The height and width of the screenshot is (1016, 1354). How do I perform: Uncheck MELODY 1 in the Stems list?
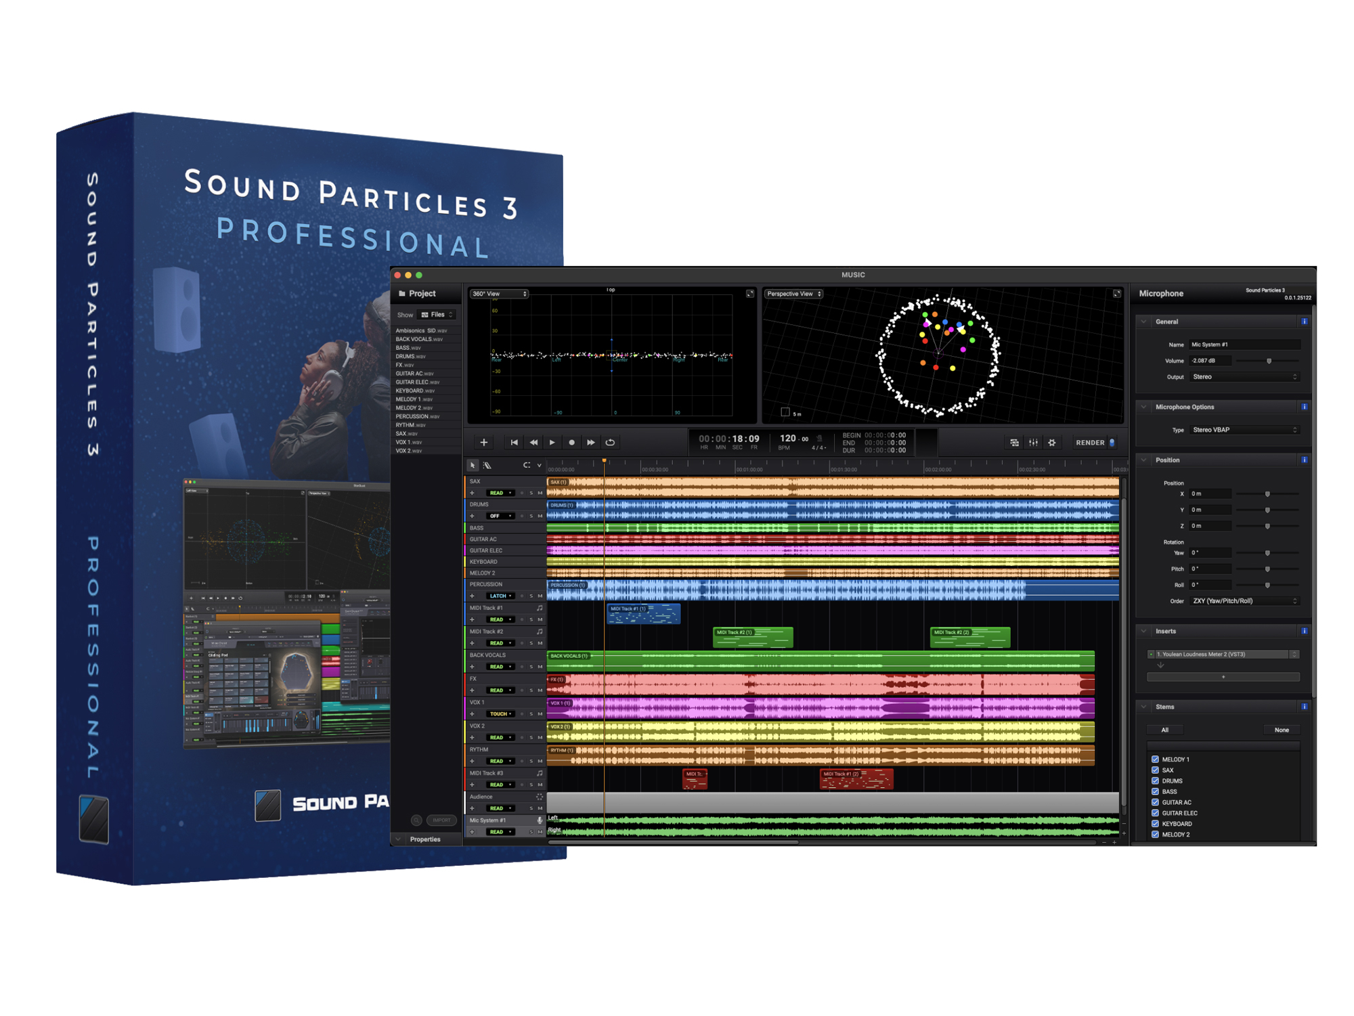[x=1156, y=759]
